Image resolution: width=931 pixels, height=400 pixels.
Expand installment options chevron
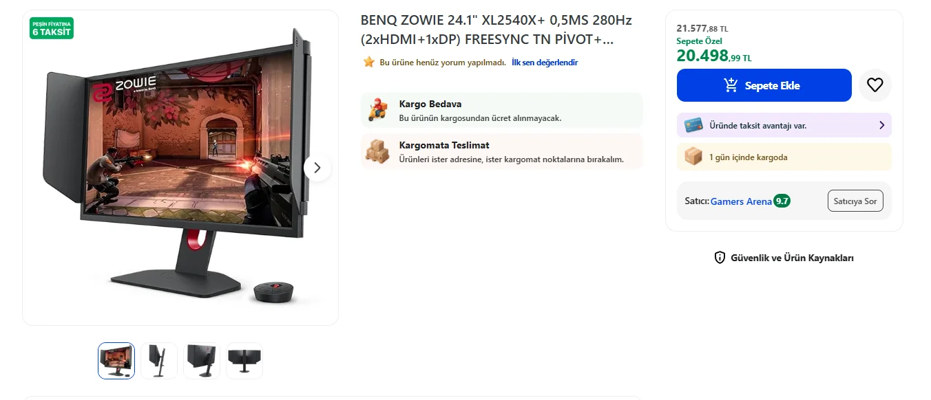[882, 125]
